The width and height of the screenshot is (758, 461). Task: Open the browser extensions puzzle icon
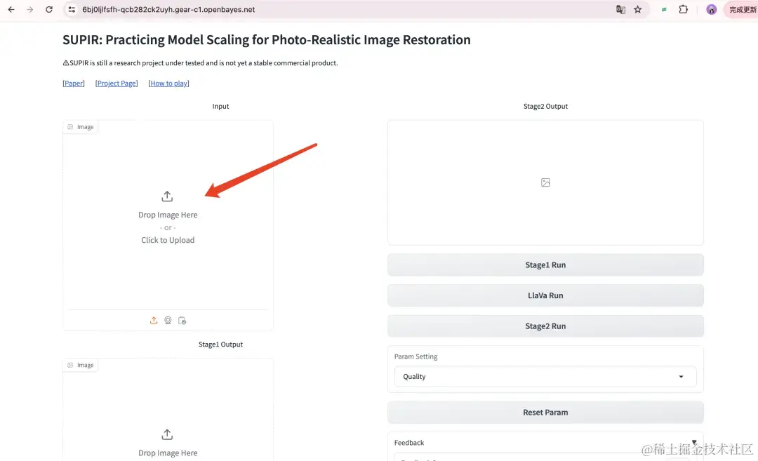pos(683,9)
